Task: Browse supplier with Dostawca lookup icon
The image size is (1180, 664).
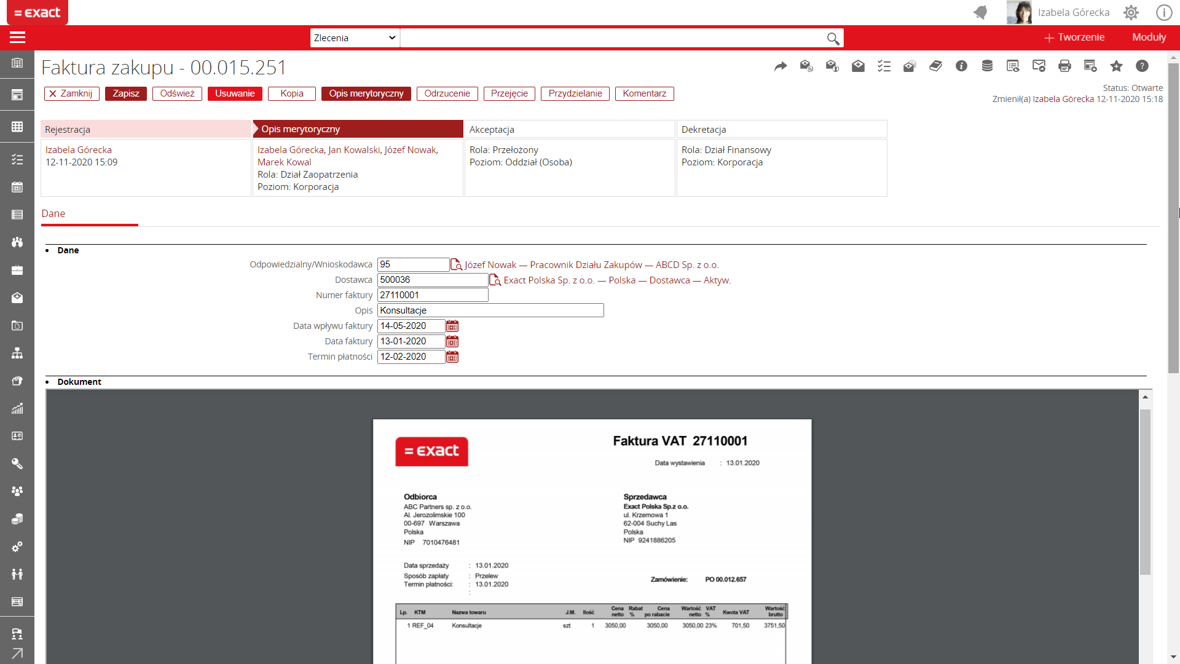Action: point(495,280)
